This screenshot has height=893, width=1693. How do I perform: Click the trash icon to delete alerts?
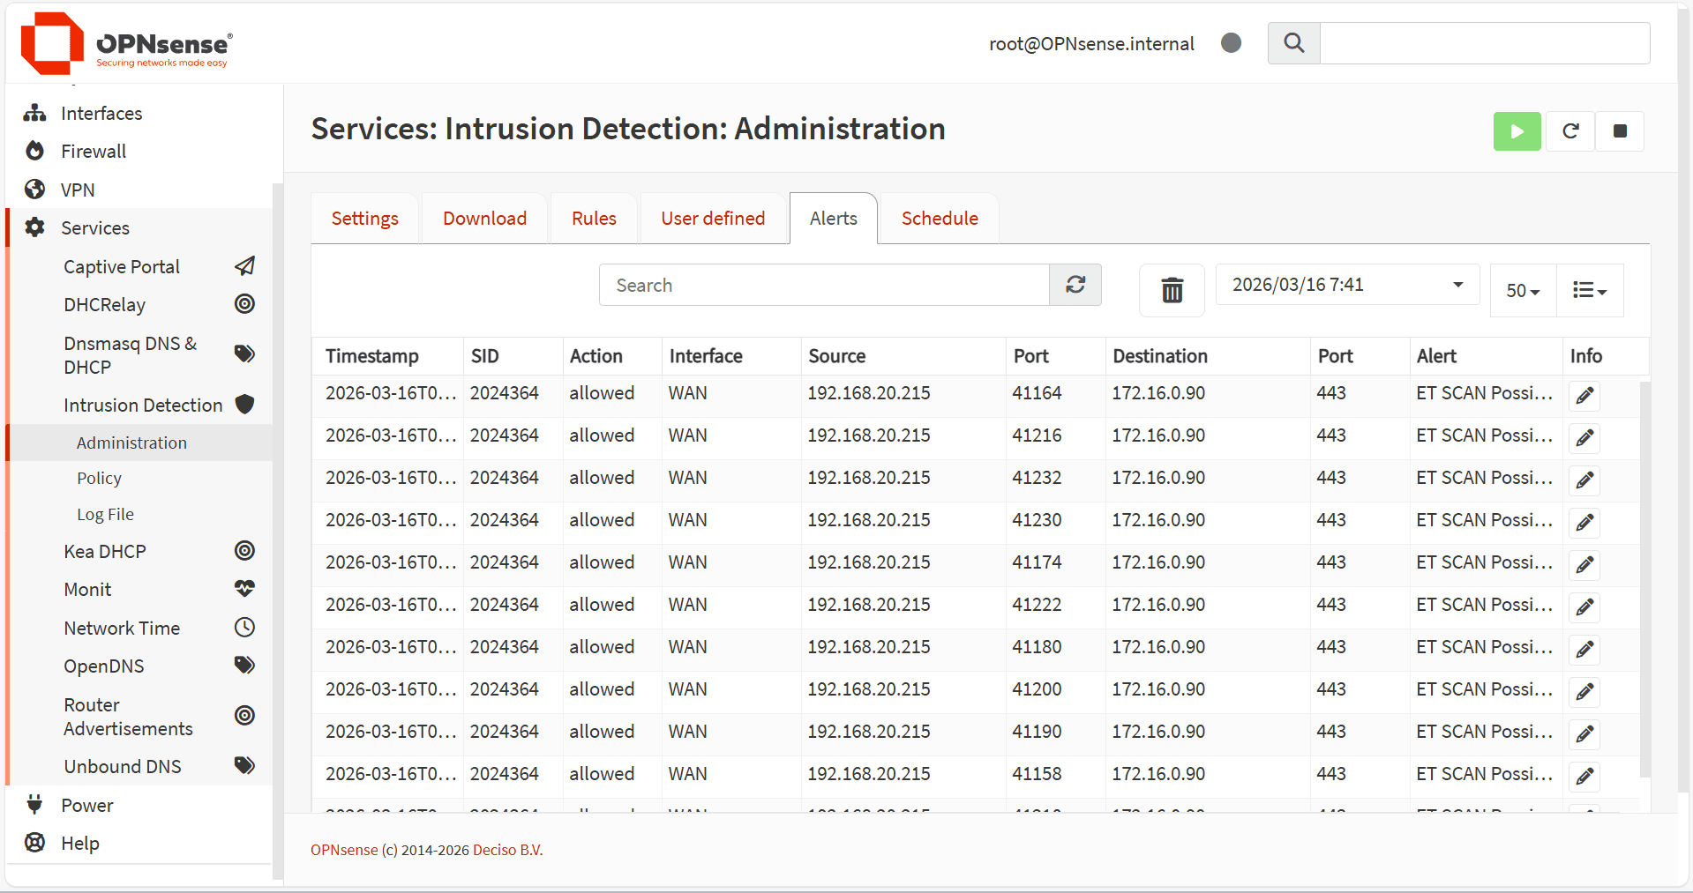(1171, 290)
